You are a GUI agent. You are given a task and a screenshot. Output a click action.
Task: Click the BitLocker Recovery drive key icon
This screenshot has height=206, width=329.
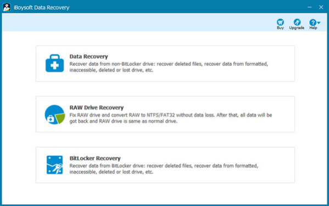pyautogui.click(x=54, y=165)
